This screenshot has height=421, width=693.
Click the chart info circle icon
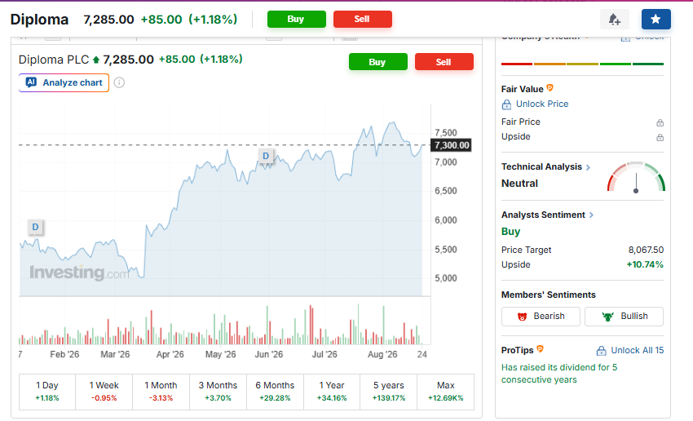tap(119, 82)
